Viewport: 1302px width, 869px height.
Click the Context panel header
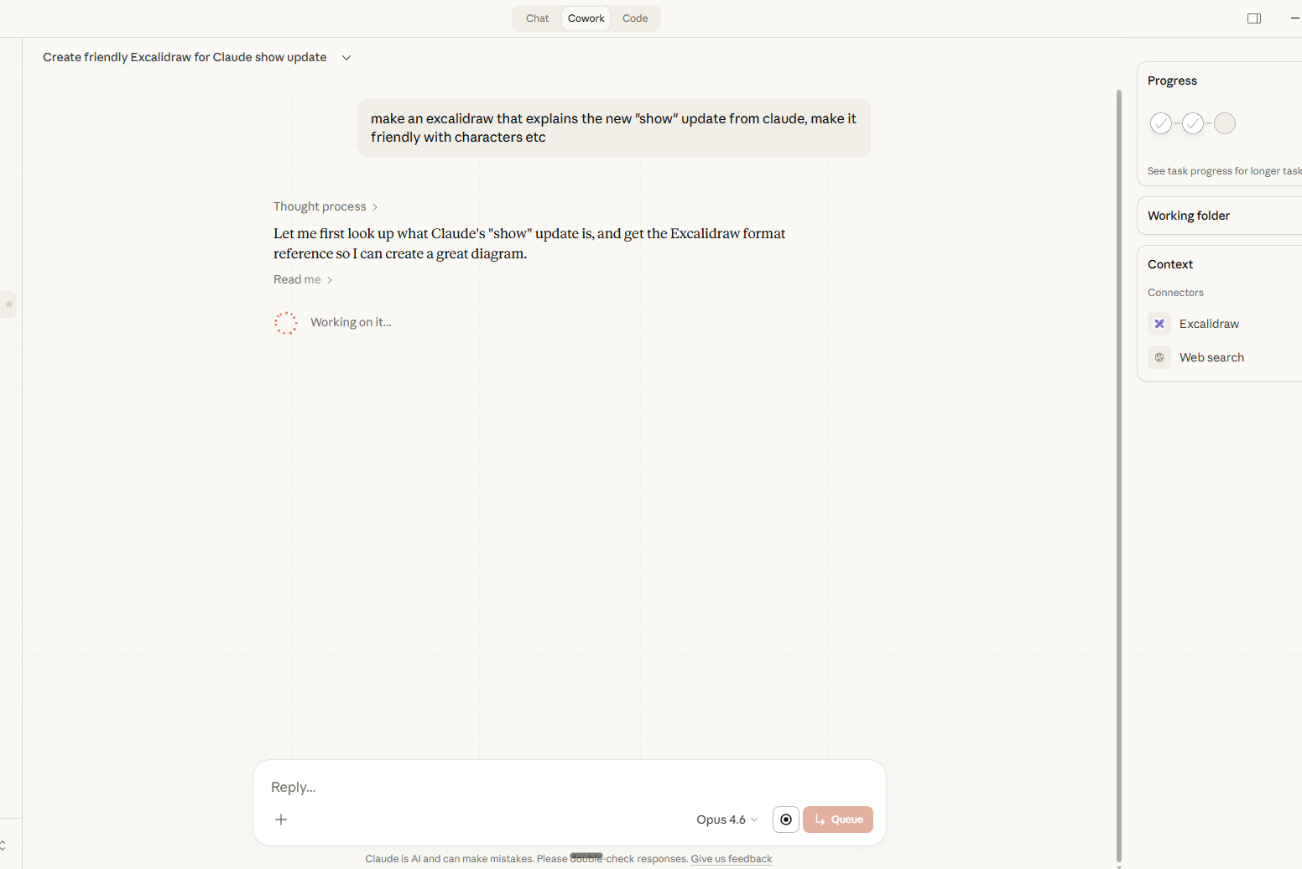pos(1170,264)
